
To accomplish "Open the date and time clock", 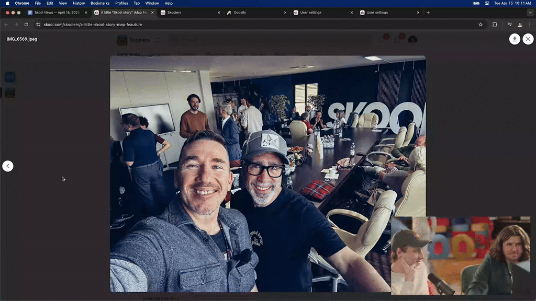I will pyautogui.click(x=512, y=3).
